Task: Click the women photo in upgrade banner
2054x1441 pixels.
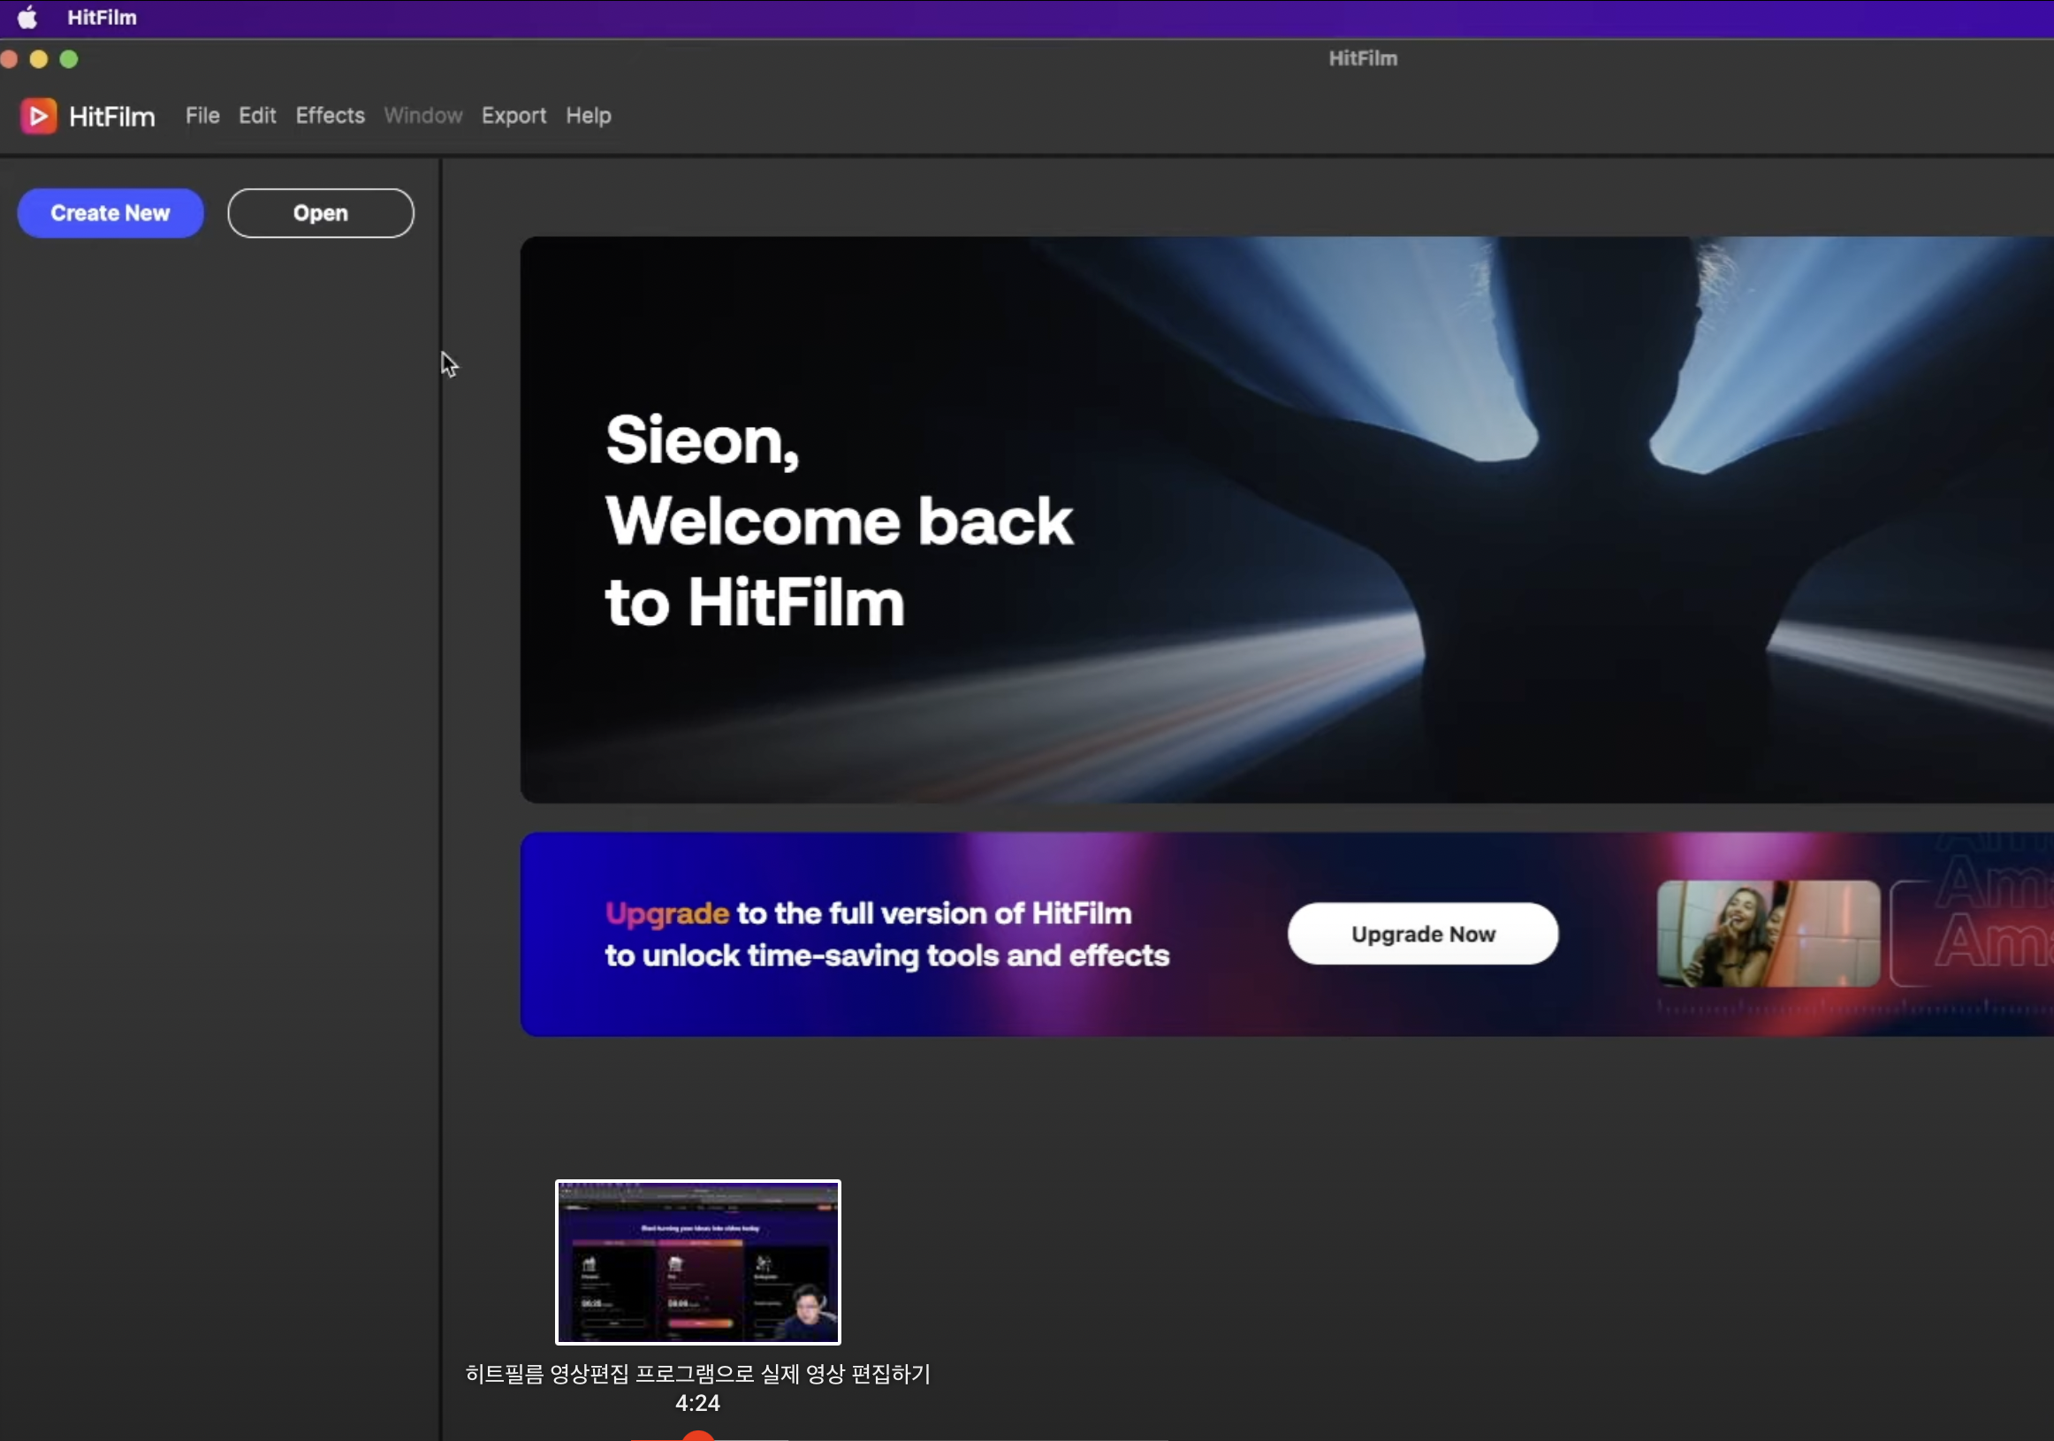Action: tap(1768, 934)
